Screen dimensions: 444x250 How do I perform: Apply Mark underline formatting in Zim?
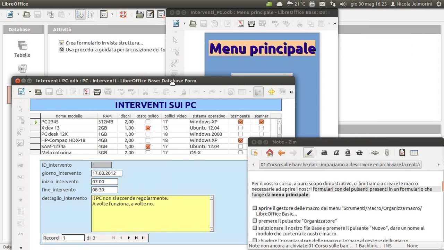point(348,152)
